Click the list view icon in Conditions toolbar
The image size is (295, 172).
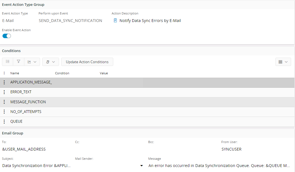[8, 62]
